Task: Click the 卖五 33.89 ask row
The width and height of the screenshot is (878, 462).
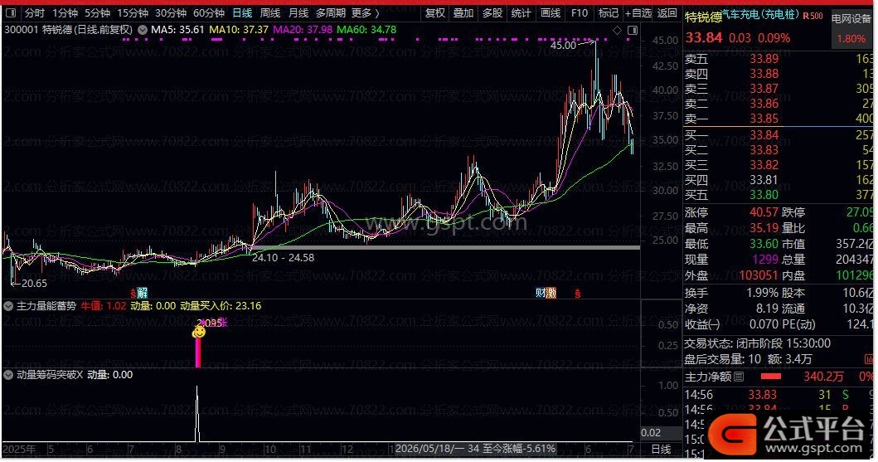Action: pyautogui.click(x=778, y=60)
